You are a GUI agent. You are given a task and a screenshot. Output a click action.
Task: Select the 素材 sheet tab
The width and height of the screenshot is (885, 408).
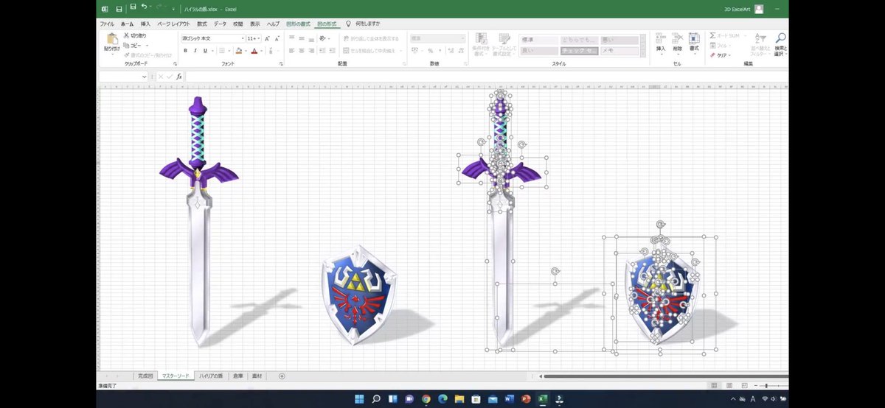pos(257,376)
